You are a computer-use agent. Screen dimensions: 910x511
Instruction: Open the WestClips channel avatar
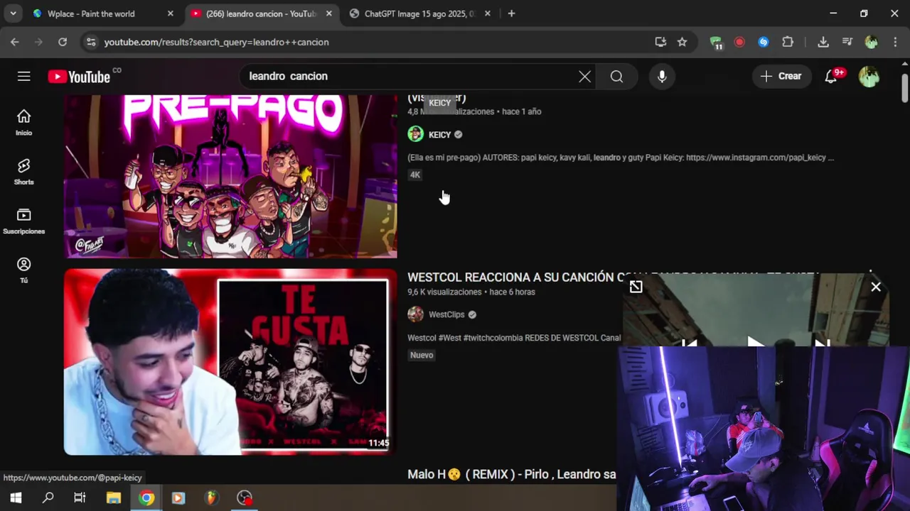tap(415, 314)
